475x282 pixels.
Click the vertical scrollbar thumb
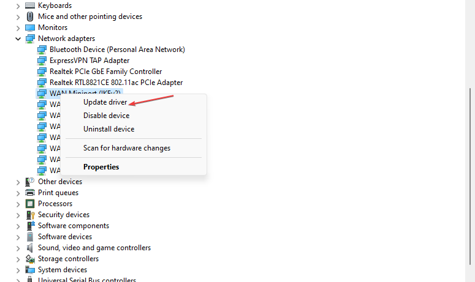pos(470,176)
